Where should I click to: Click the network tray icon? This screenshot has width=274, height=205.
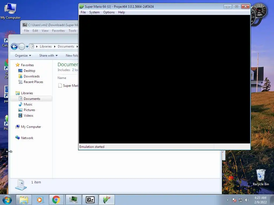coord(241,200)
